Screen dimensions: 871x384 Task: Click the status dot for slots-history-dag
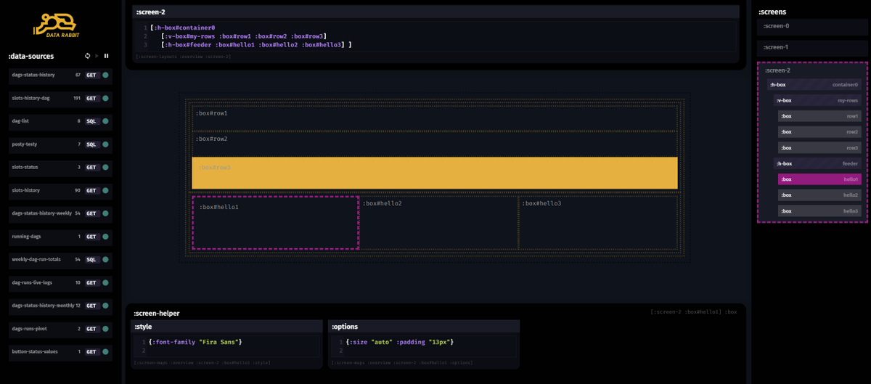tap(105, 98)
